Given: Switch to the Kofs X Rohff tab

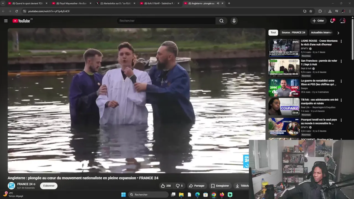Looking at the screenshot, I should 160,3.
